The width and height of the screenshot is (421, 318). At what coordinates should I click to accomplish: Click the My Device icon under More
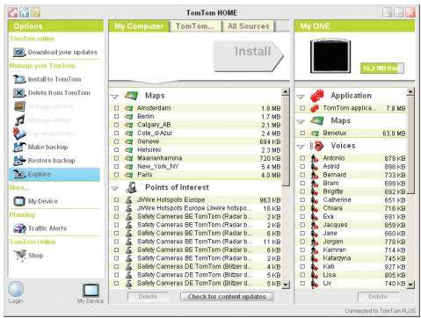click(19, 201)
